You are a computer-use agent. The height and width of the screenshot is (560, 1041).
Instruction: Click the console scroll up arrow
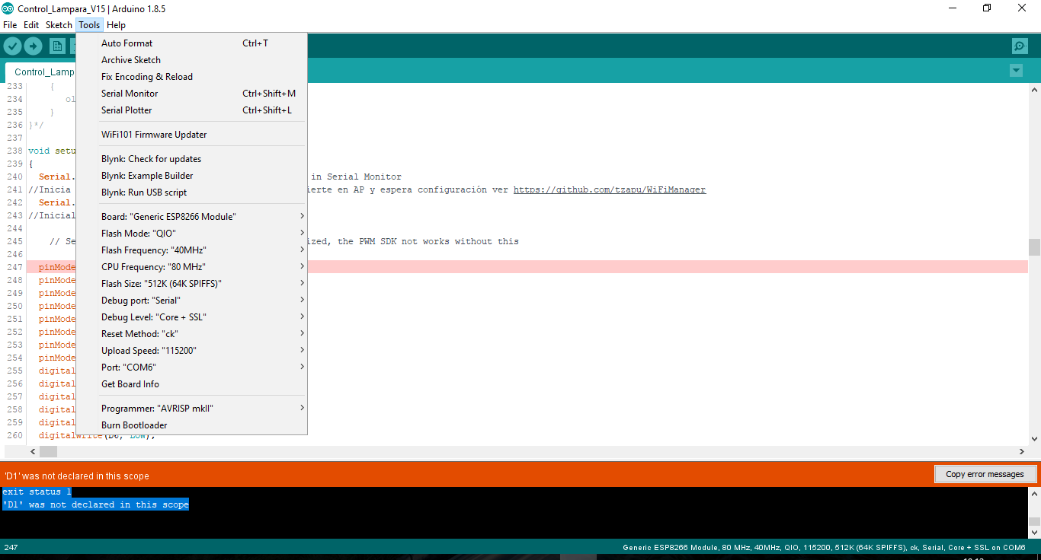coord(1034,494)
